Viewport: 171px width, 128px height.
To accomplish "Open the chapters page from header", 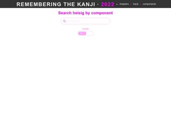I will click(124, 4).
